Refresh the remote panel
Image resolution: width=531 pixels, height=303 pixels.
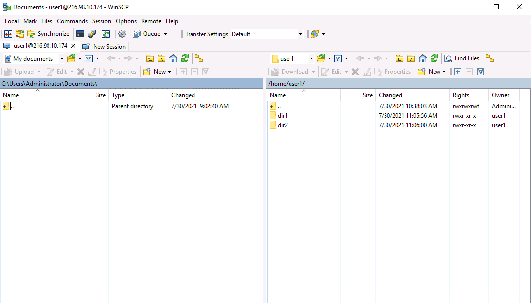click(434, 59)
